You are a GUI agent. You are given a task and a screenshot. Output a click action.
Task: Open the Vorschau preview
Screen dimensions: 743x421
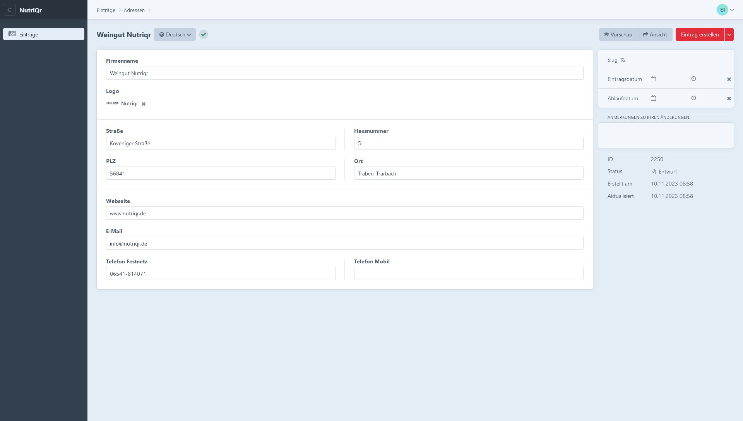click(618, 35)
